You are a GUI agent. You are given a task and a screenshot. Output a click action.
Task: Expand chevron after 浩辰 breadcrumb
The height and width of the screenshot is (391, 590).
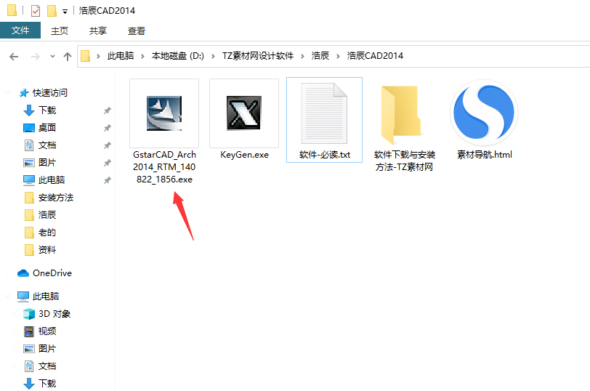pyautogui.click(x=338, y=56)
